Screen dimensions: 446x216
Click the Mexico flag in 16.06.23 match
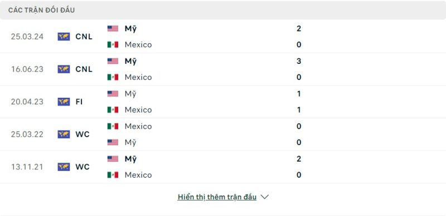pos(113,77)
